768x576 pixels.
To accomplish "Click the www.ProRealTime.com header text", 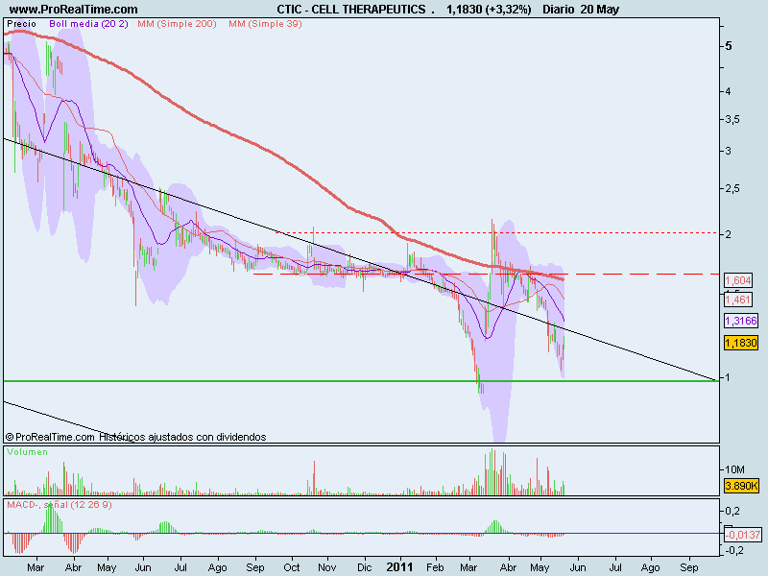I will (x=74, y=10).
